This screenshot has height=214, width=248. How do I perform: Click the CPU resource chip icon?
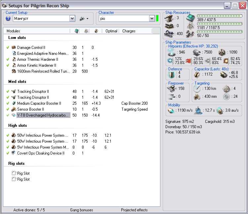click(x=190, y=18)
